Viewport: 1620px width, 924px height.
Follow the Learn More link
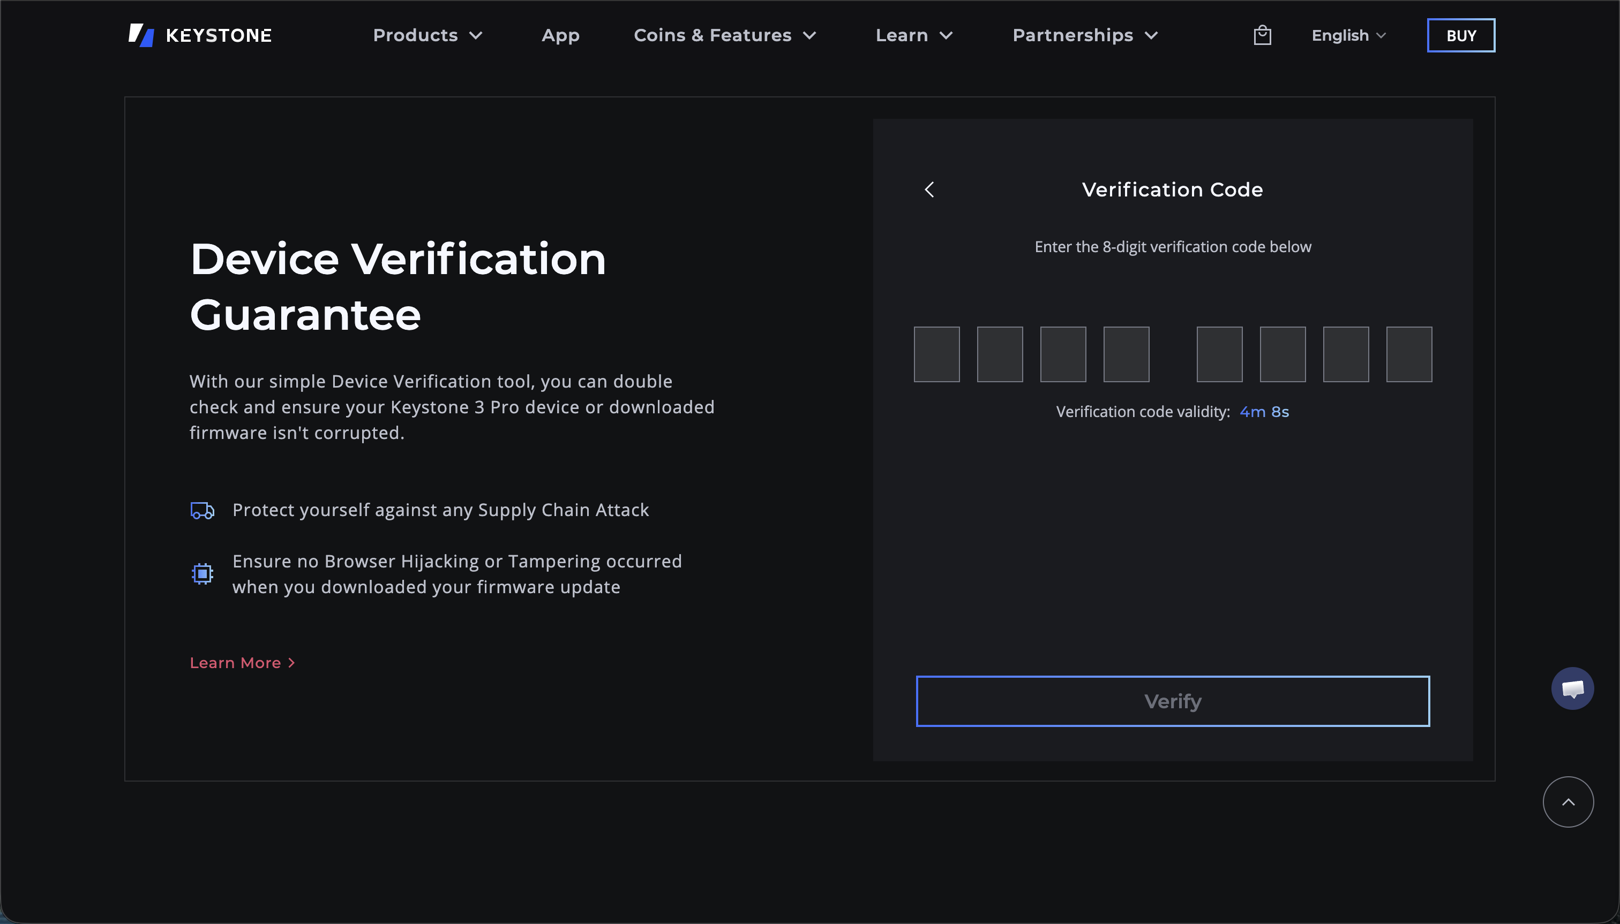point(242,663)
